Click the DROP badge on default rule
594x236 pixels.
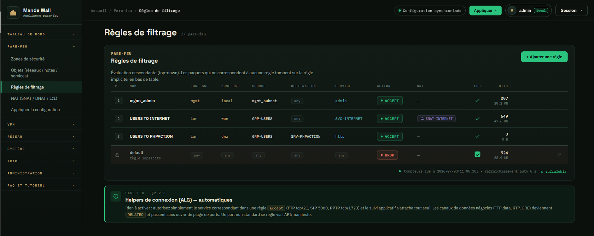click(387, 155)
